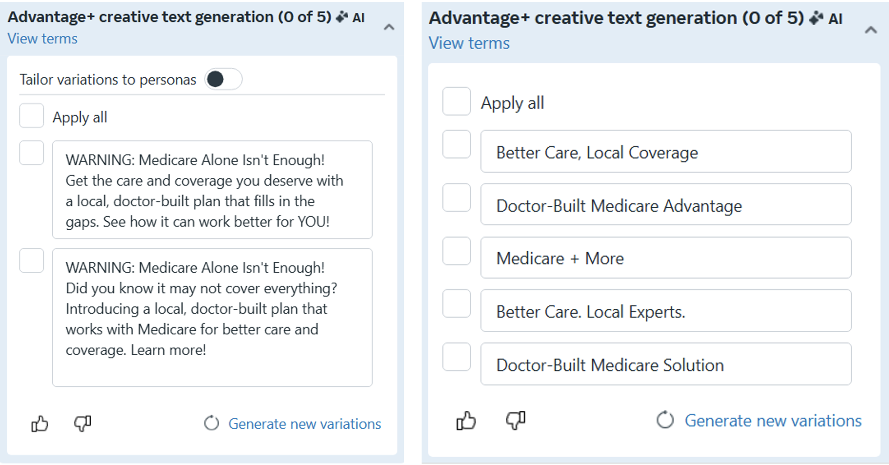Click the Doctor-Built Medicare Advantage field

[666, 204]
